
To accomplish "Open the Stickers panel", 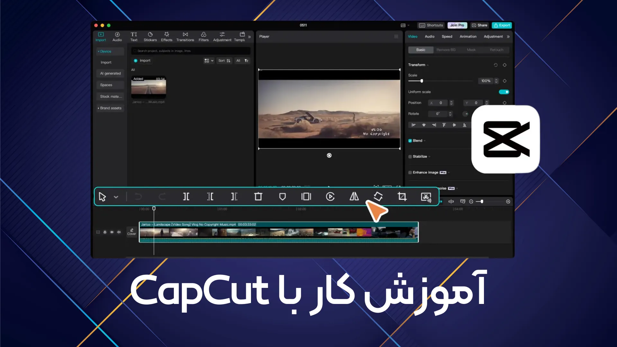I will [150, 36].
